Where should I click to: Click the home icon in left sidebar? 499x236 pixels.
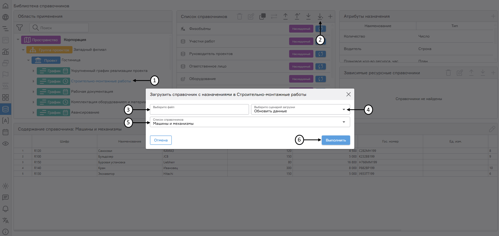pyautogui.click(x=5, y=6)
